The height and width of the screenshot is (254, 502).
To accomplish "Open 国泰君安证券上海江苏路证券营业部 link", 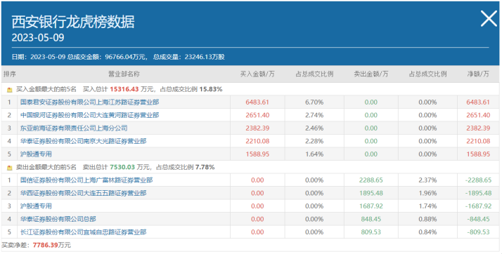I will coord(90,102).
